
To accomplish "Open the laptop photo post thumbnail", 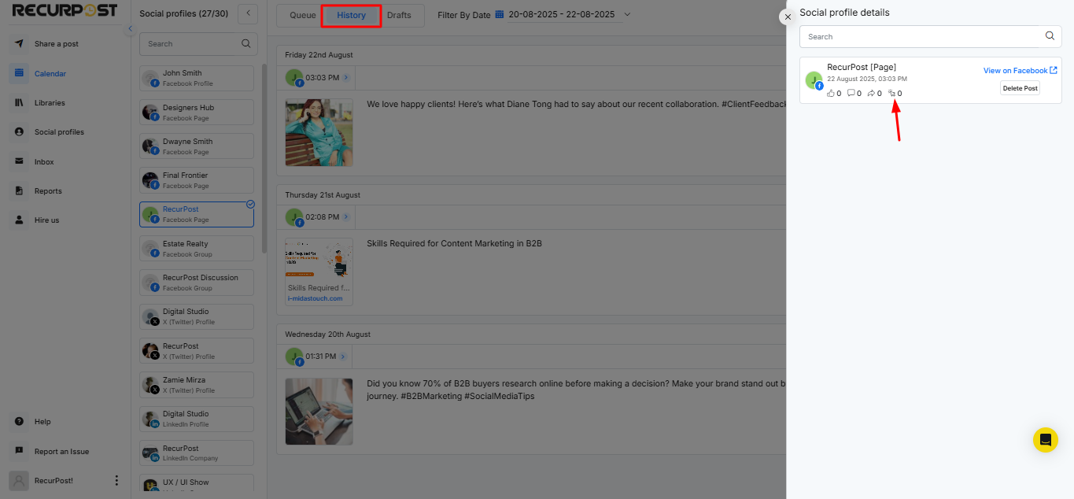I will 319,412.
